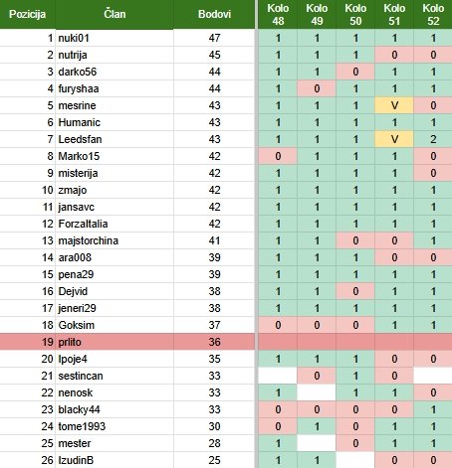Select Leedsfan's Kolo 52 cell showing 2
This screenshot has width=452, height=468.
[433, 139]
